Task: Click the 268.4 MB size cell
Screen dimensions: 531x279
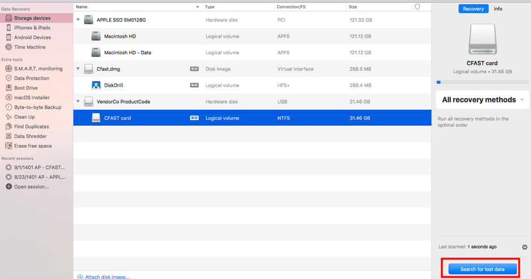Action: point(360,85)
